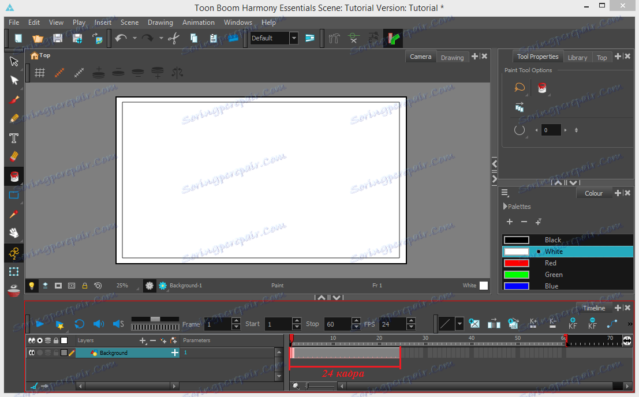
Task: Toggle sound playback speaker icon
Action: pyautogui.click(x=98, y=324)
